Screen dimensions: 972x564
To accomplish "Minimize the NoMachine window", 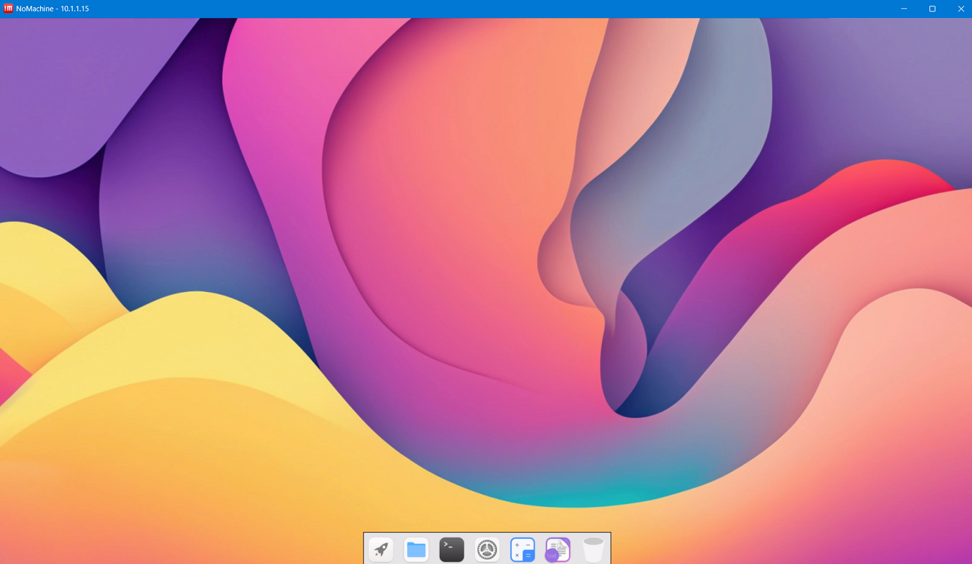I will pyautogui.click(x=904, y=8).
